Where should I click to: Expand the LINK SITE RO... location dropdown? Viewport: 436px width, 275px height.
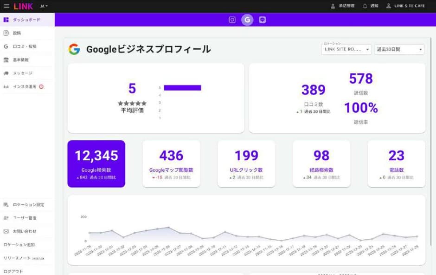tap(346, 49)
